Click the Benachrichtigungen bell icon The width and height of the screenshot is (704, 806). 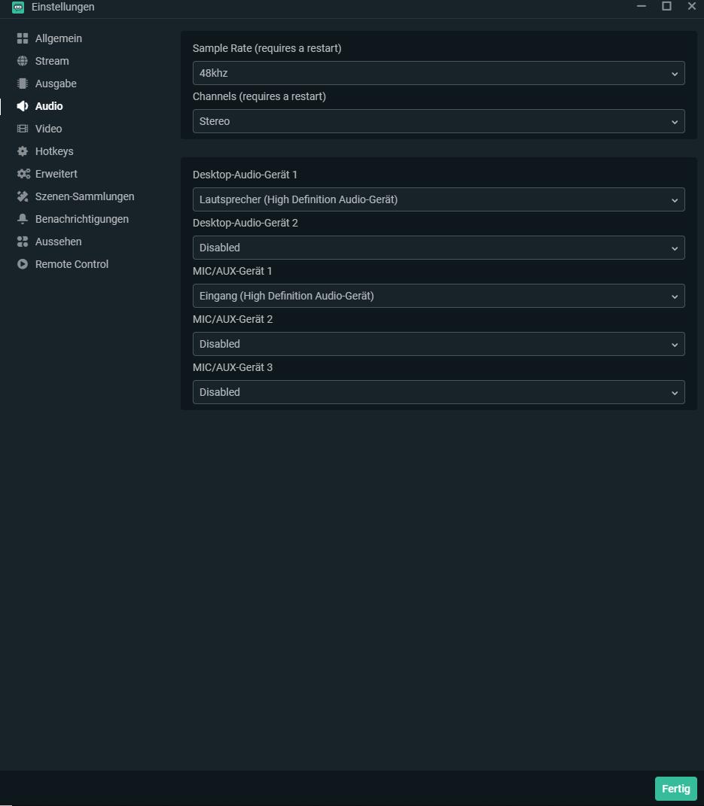click(x=23, y=219)
